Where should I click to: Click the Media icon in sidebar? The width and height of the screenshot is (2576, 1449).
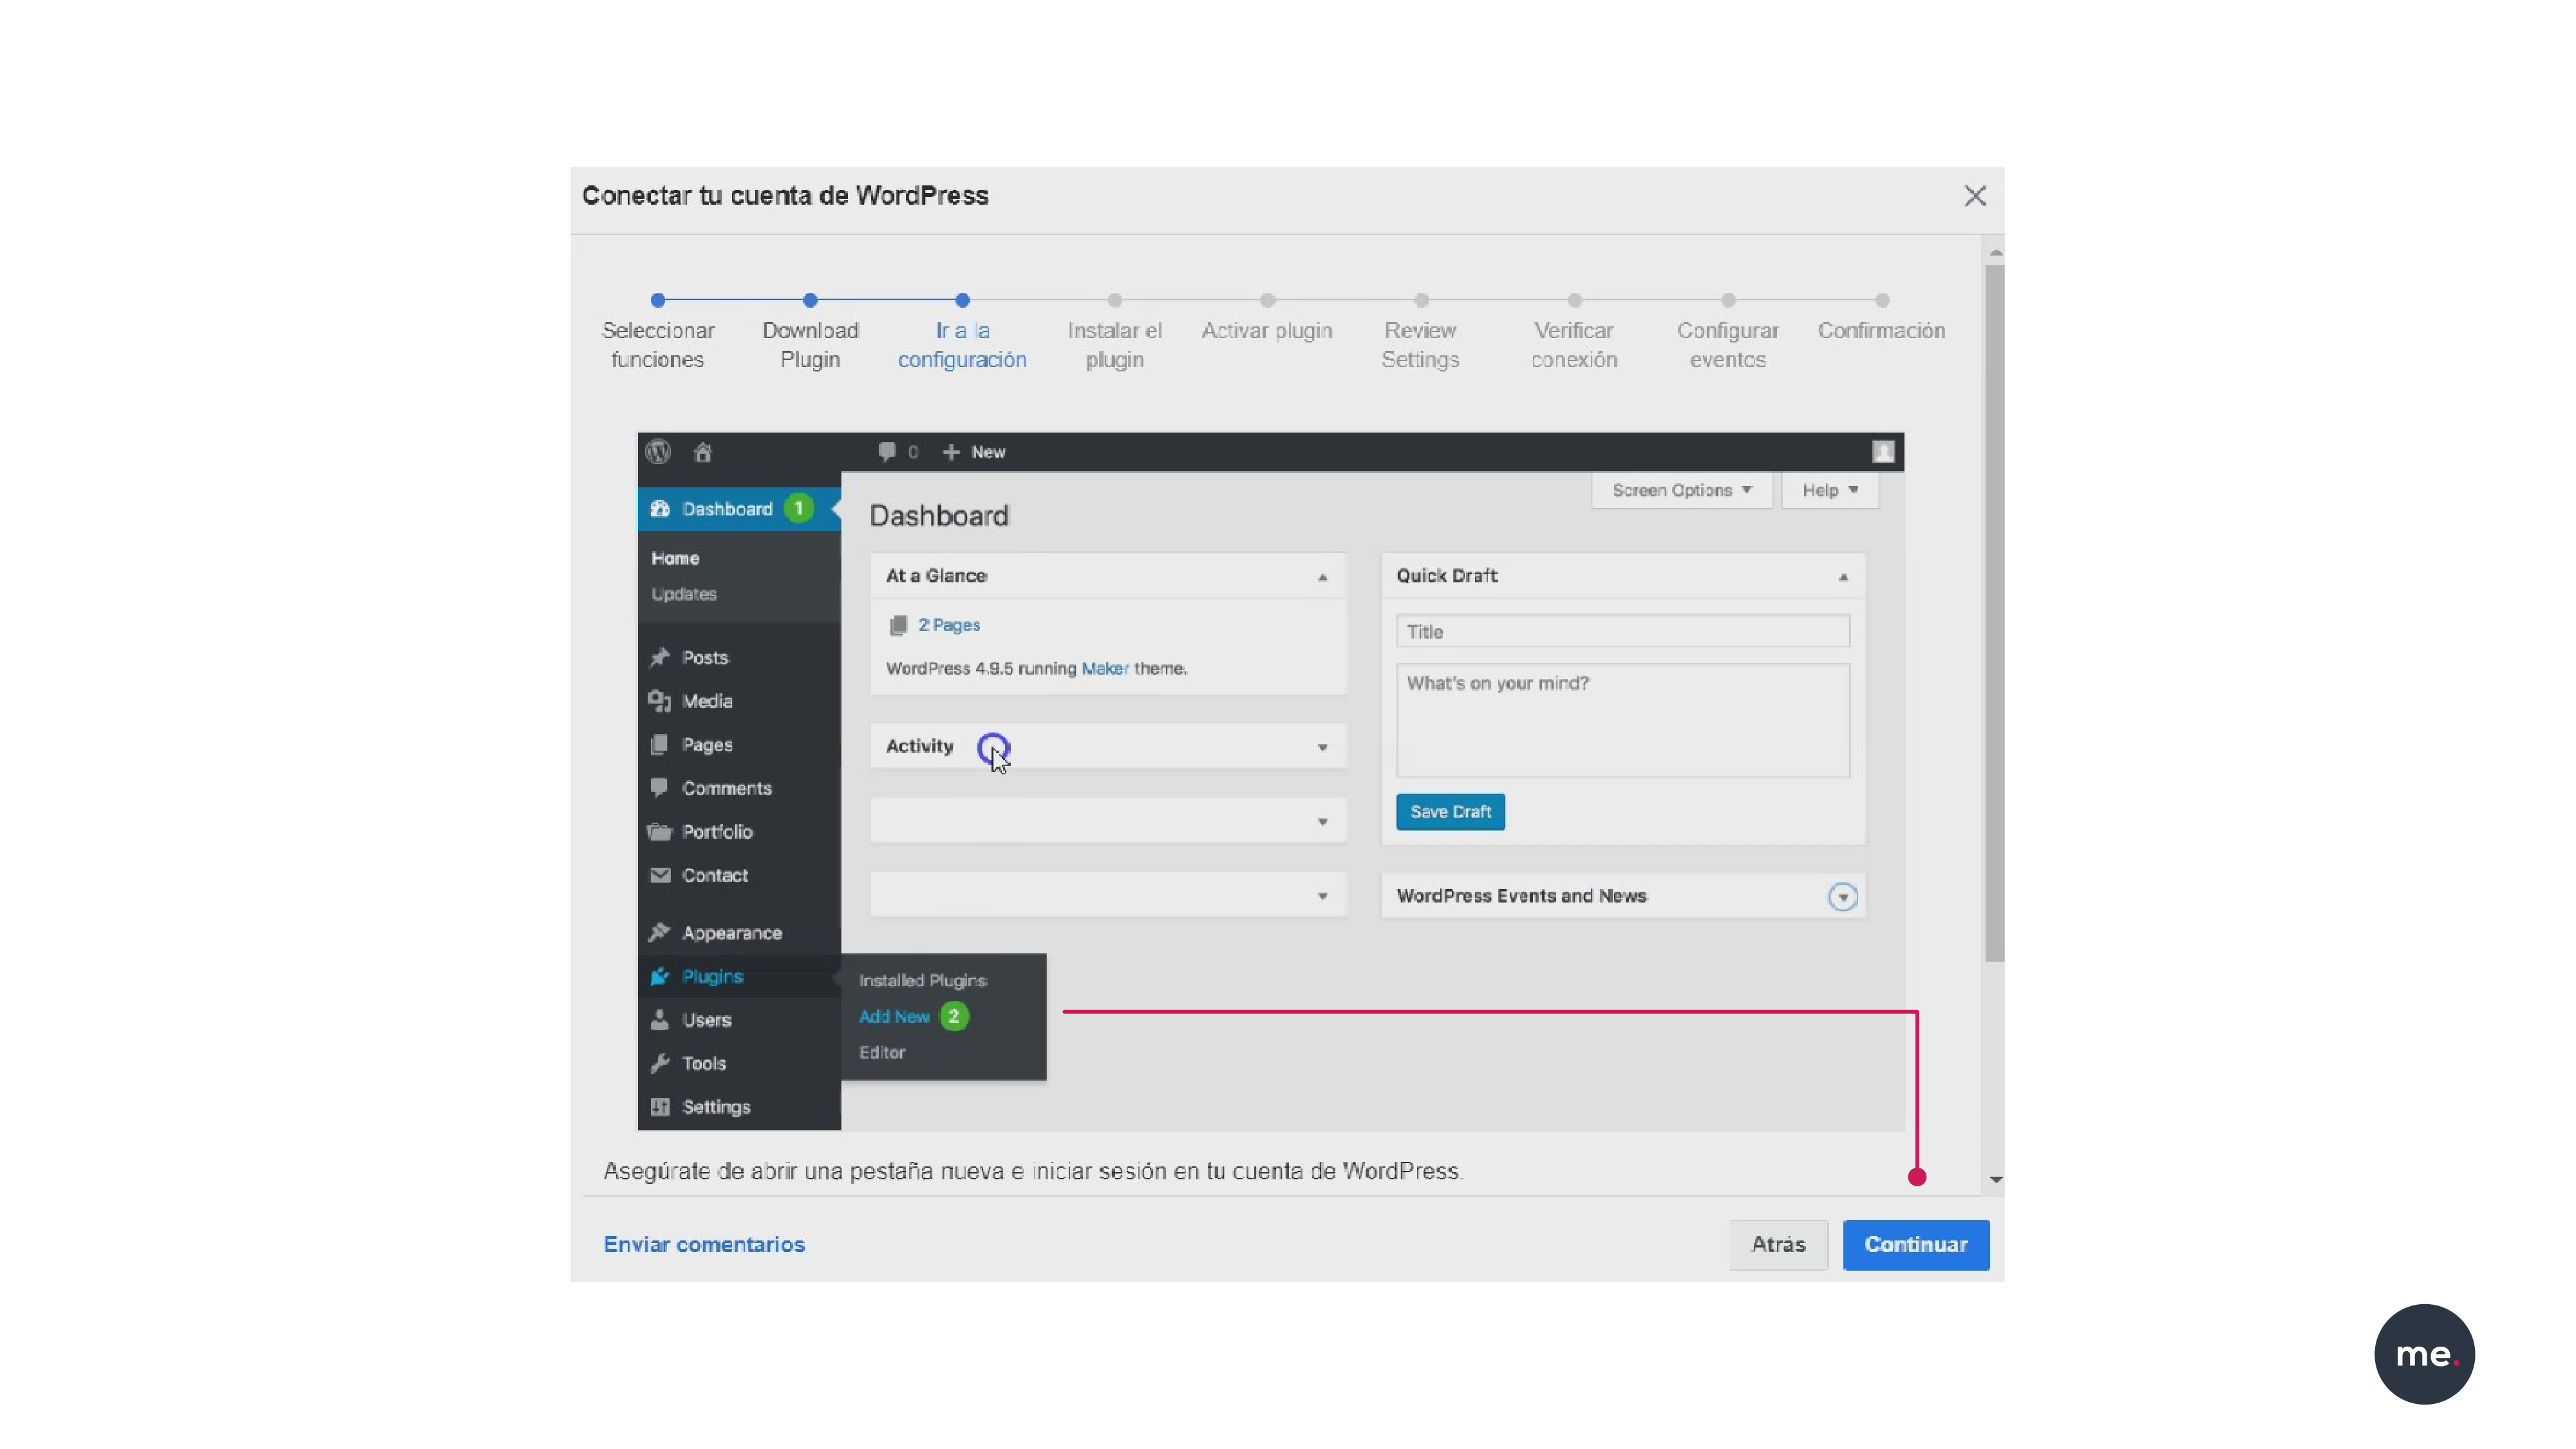click(x=659, y=701)
